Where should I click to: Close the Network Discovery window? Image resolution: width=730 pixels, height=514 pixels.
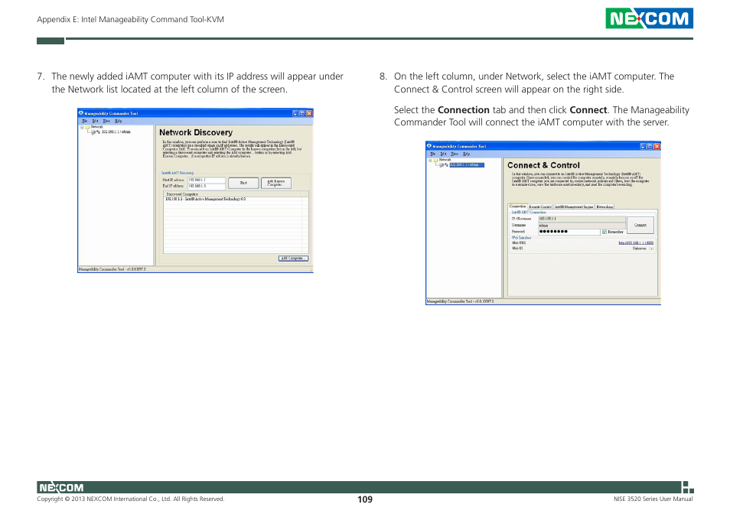tap(310, 113)
